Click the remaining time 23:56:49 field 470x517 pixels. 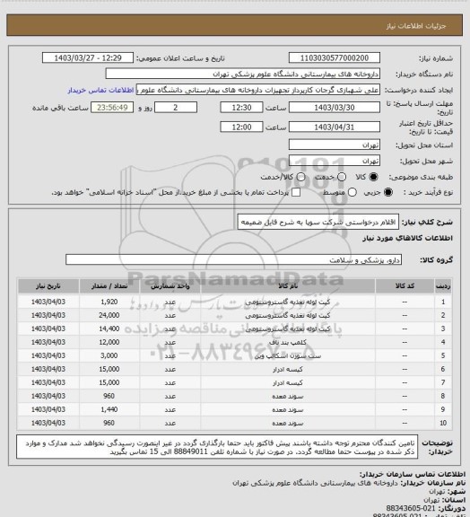(x=112, y=108)
